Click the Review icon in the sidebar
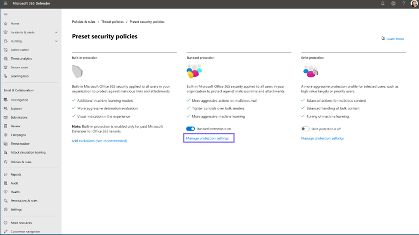Image resolution: width=419 pixels, height=235 pixels. 5,126
